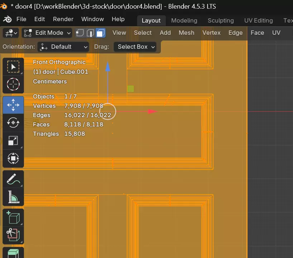Click the green plane gizmo handle

(x=130, y=89)
